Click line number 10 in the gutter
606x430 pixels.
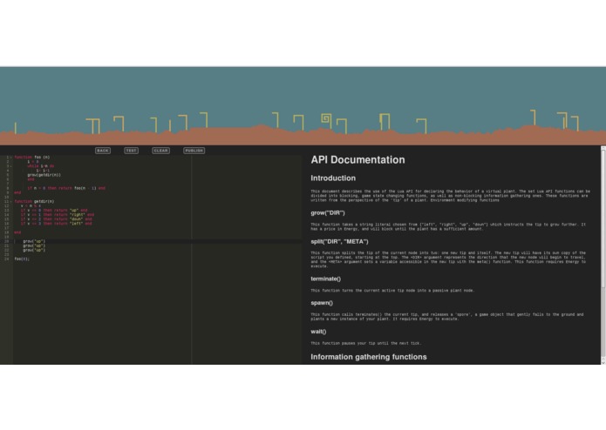(6, 197)
